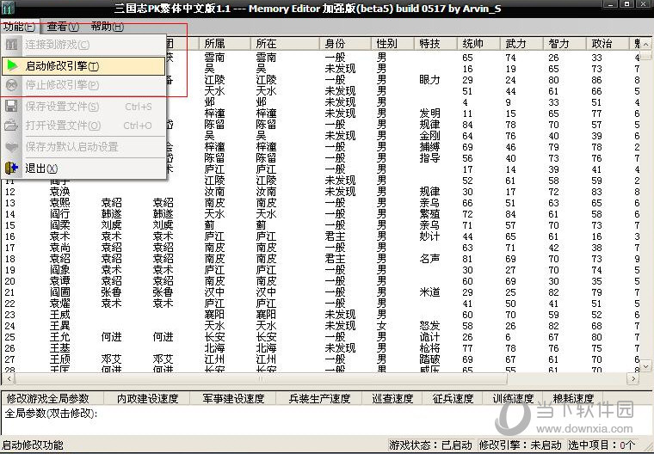The width and height of the screenshot is (654, 454).
Task: Click 女 gender cell in row 24
Action: coord(381,326)
